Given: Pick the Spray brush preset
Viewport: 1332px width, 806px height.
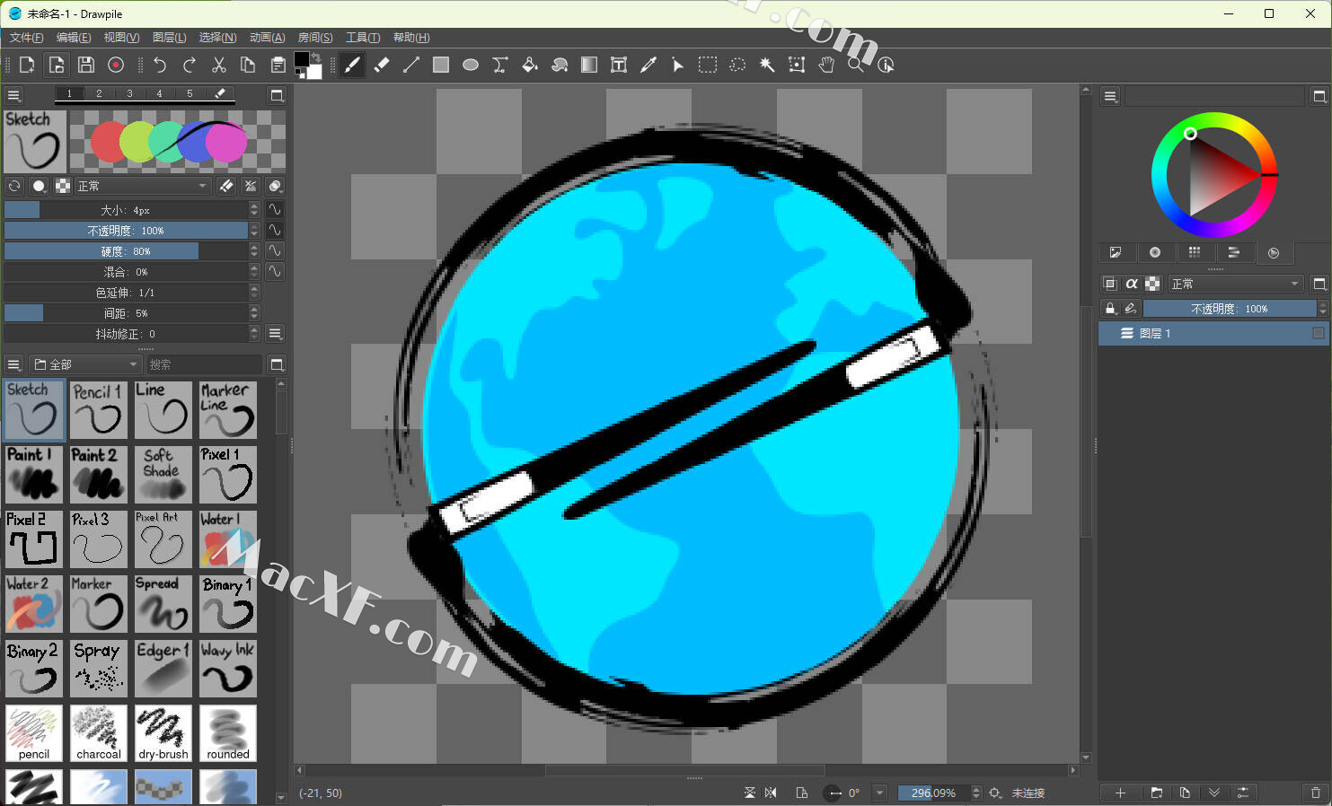Looking at the screenshot, I should [x=98, y=669].
